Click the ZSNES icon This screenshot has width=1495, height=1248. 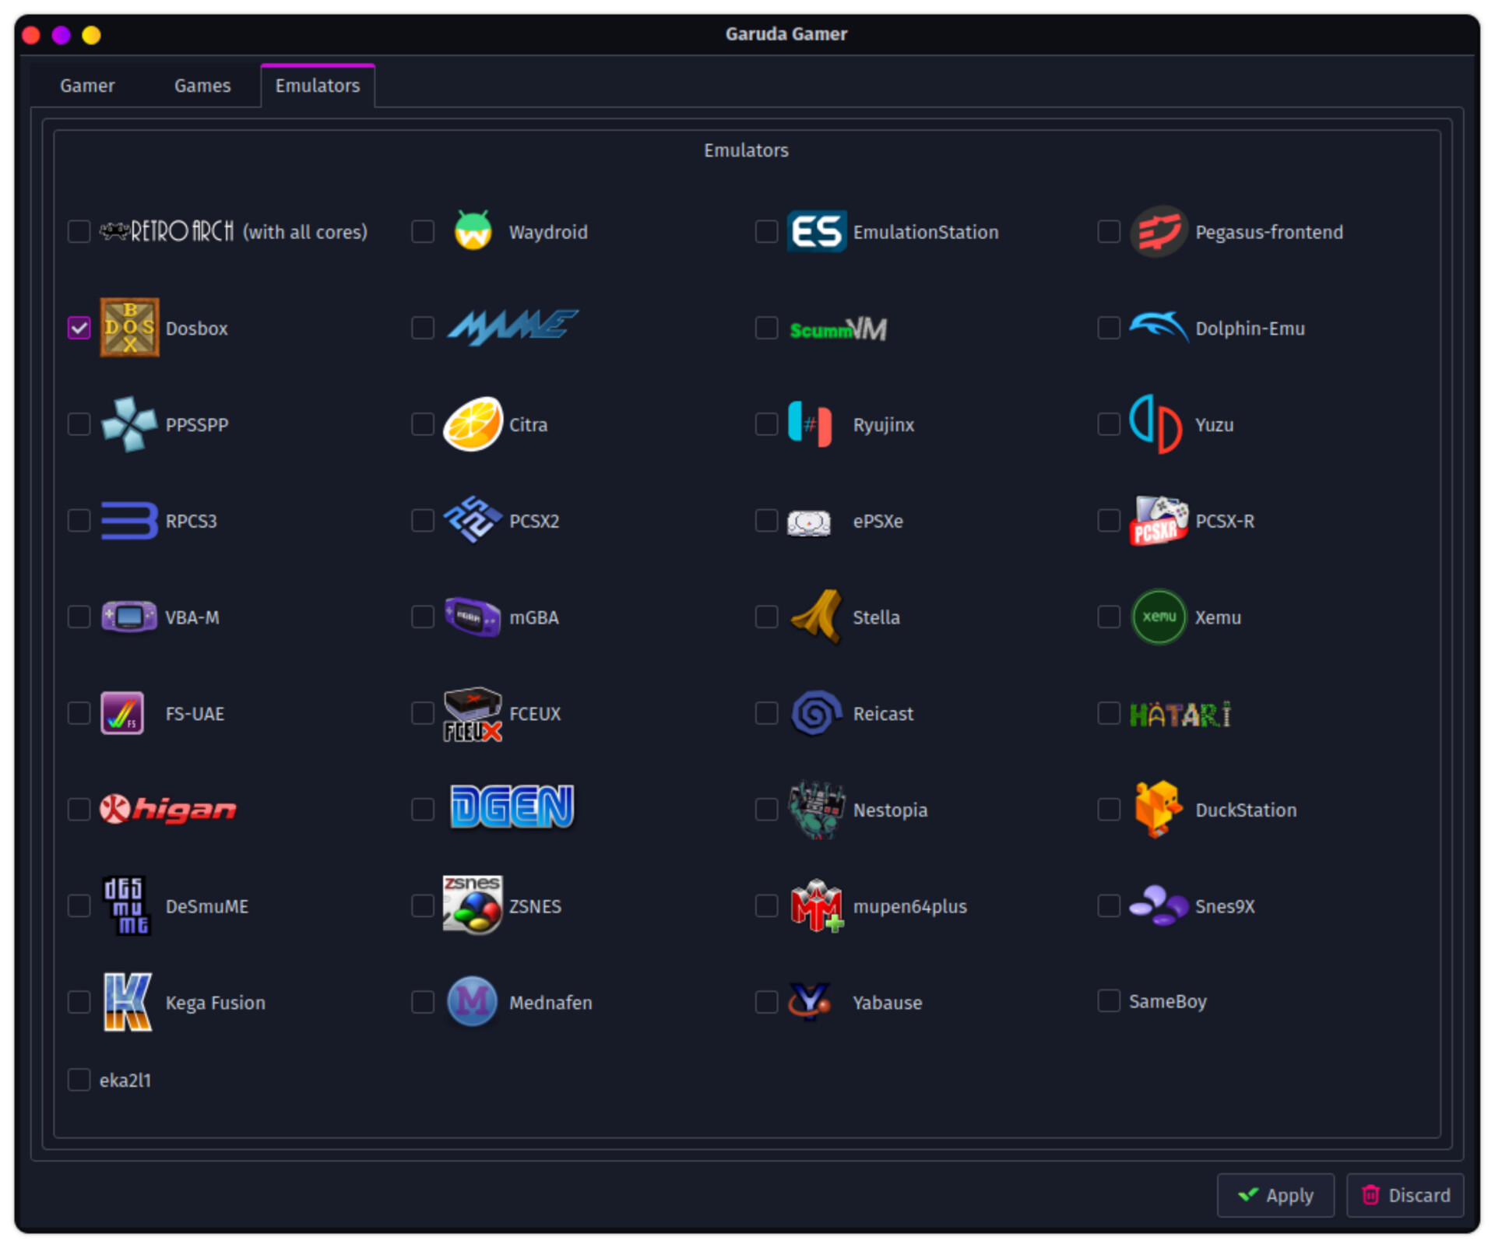click(x=473, y=904)
